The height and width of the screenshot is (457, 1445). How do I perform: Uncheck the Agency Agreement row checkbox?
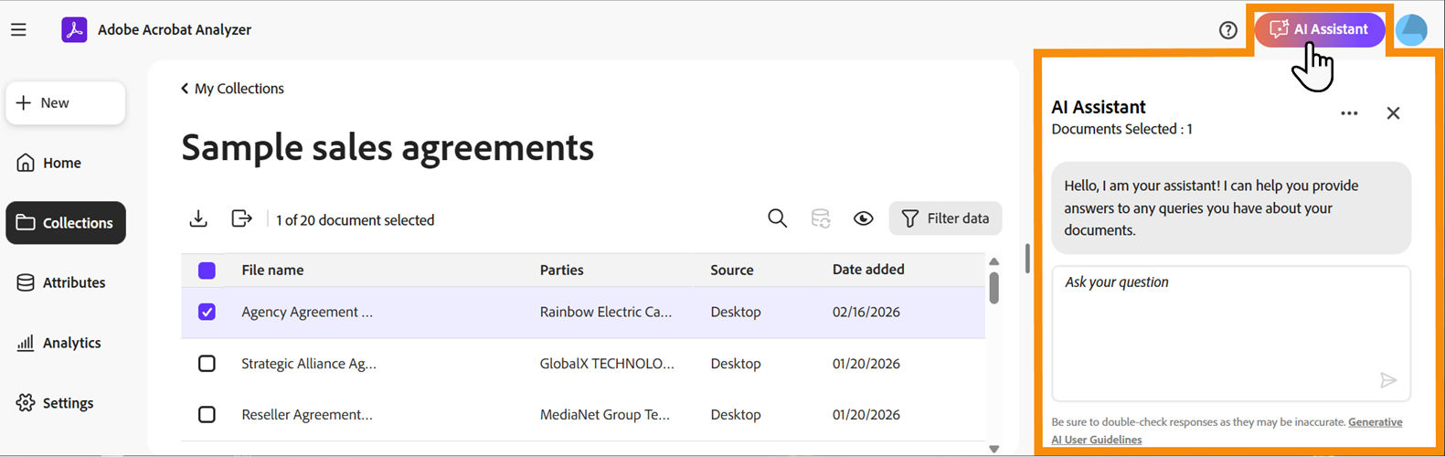coord(207,312)
